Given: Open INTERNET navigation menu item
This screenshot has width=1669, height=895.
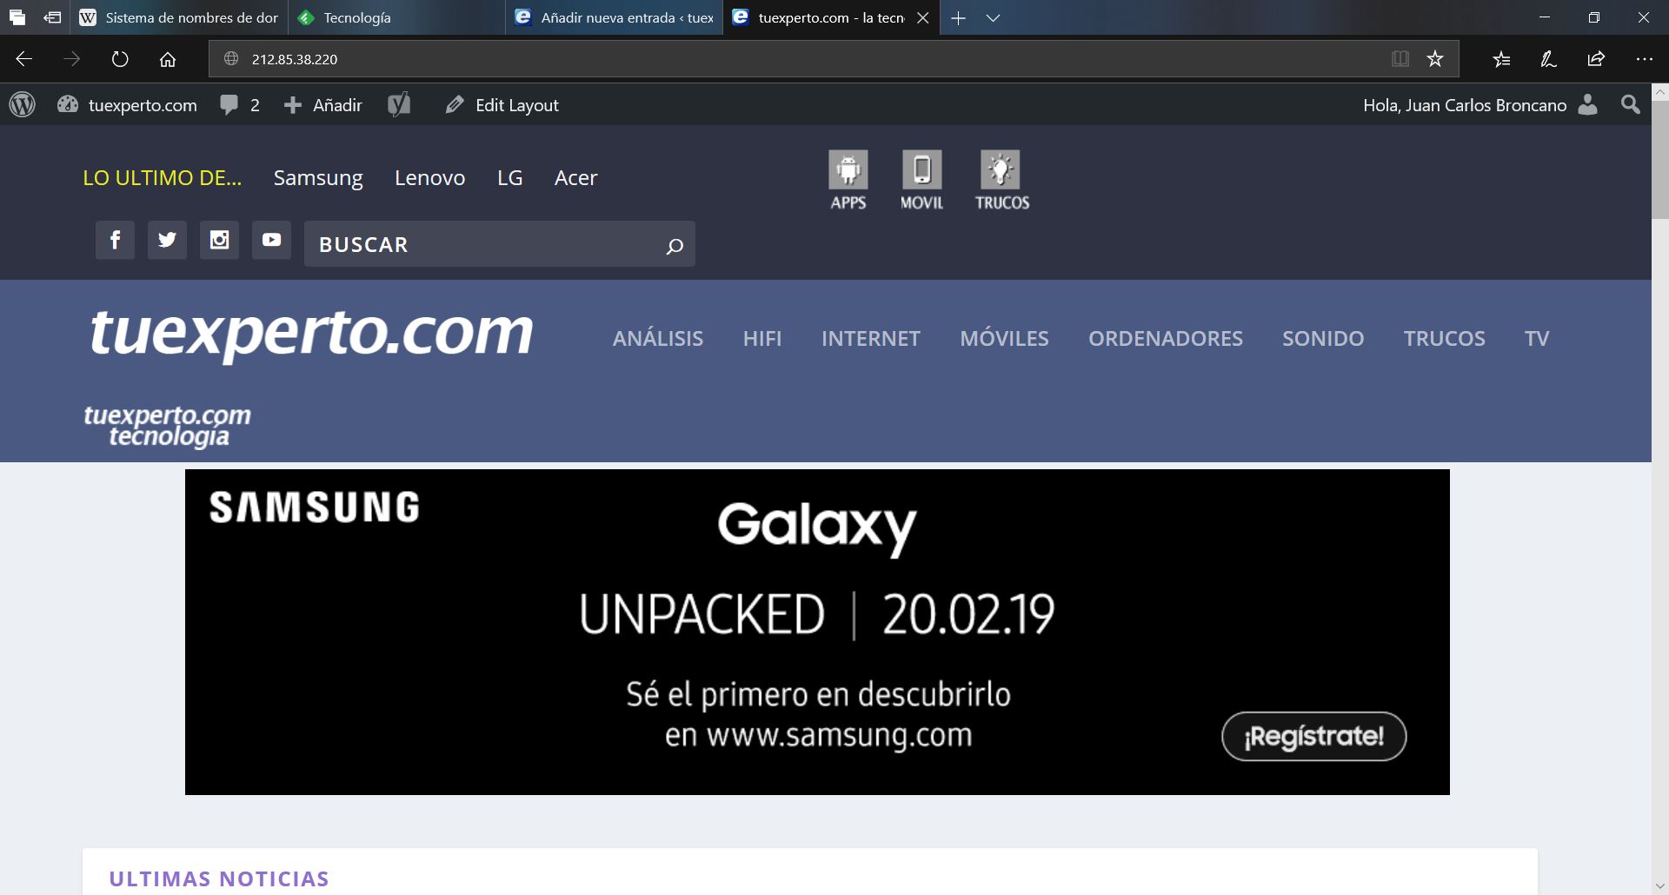Looking at the screenshot, I should pyautogui.click(x=871, y=338).
